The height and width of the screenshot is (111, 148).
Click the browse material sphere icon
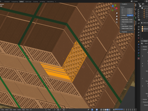point(142,43)
